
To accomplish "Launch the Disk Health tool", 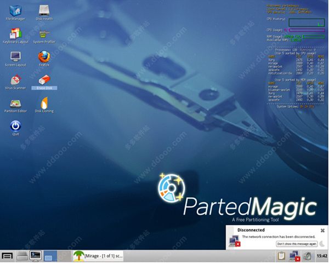I will 44,13.
